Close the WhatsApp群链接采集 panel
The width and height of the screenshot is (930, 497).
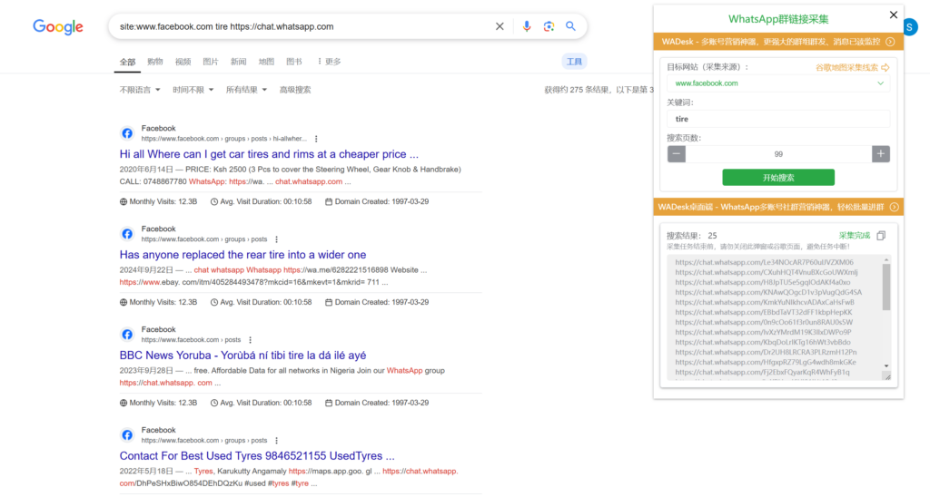click(x=894, y=15)
